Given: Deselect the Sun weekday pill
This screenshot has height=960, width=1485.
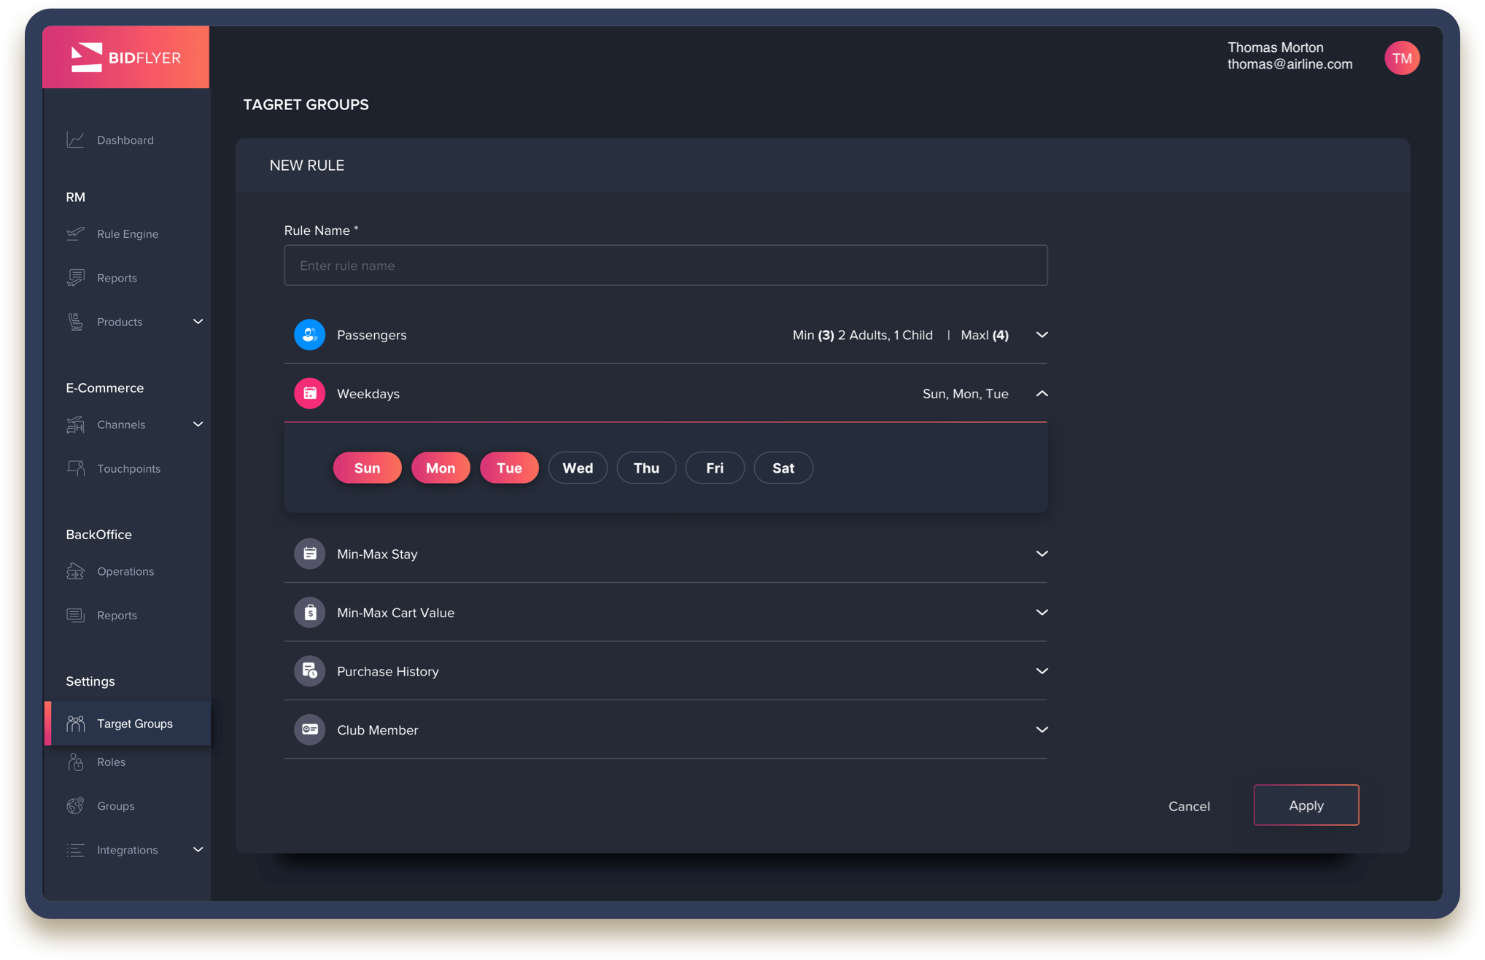Looking at the screenshot, I should point(367,468).
